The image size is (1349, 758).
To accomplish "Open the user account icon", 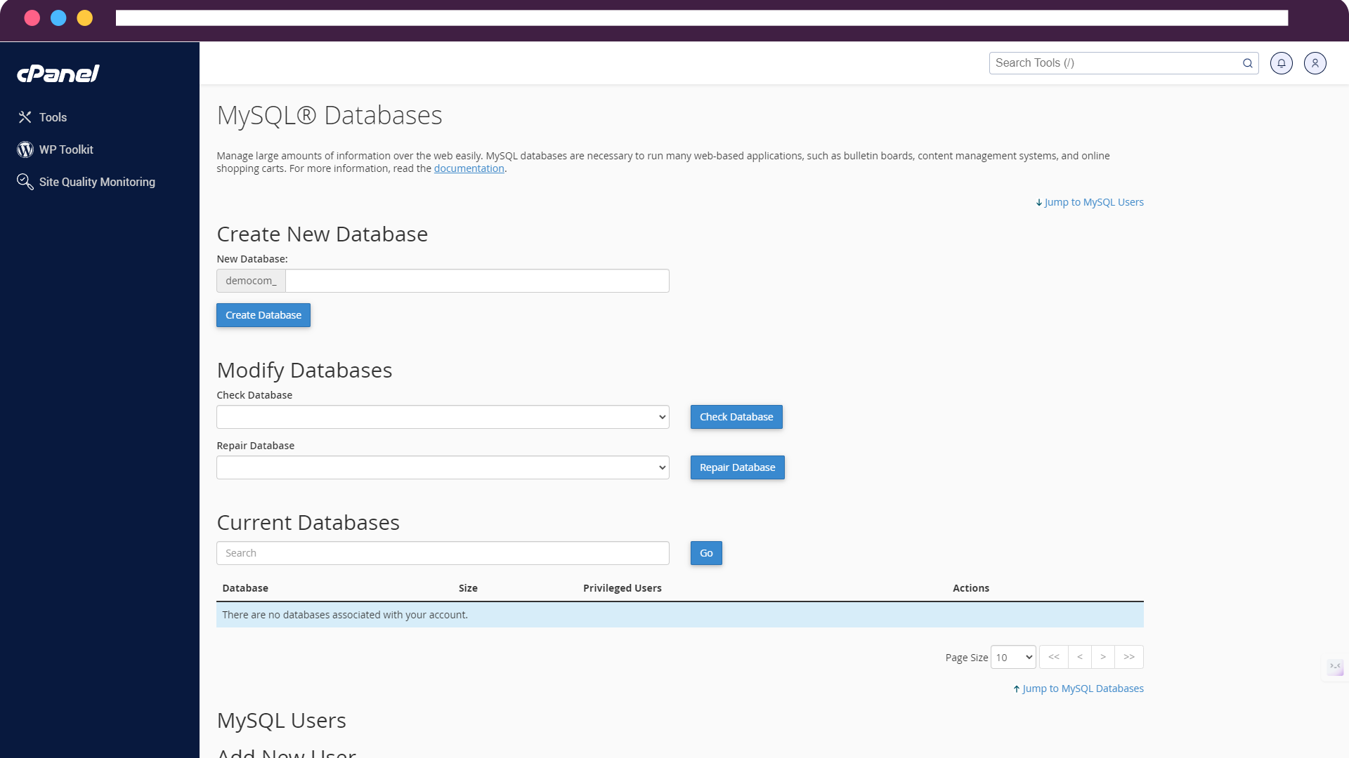I will coord(1315,63).
